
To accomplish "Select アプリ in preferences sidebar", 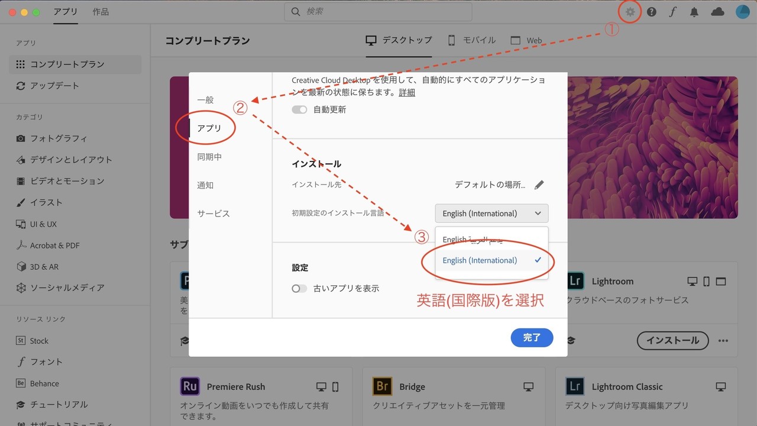I will click(209, 128).
